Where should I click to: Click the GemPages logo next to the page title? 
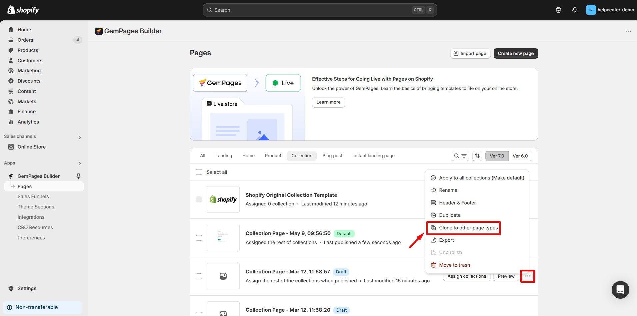coord(99,31)
